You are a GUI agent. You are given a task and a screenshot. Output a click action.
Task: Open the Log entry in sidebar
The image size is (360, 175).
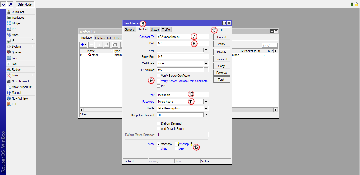click(x=14, y=64)
